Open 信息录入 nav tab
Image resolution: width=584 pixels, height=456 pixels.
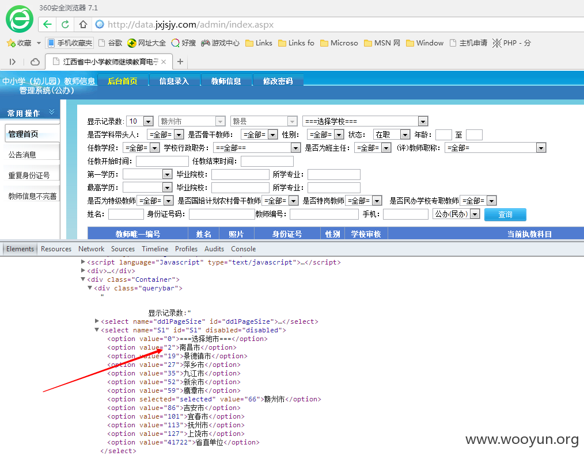click(x=175, y=81)
